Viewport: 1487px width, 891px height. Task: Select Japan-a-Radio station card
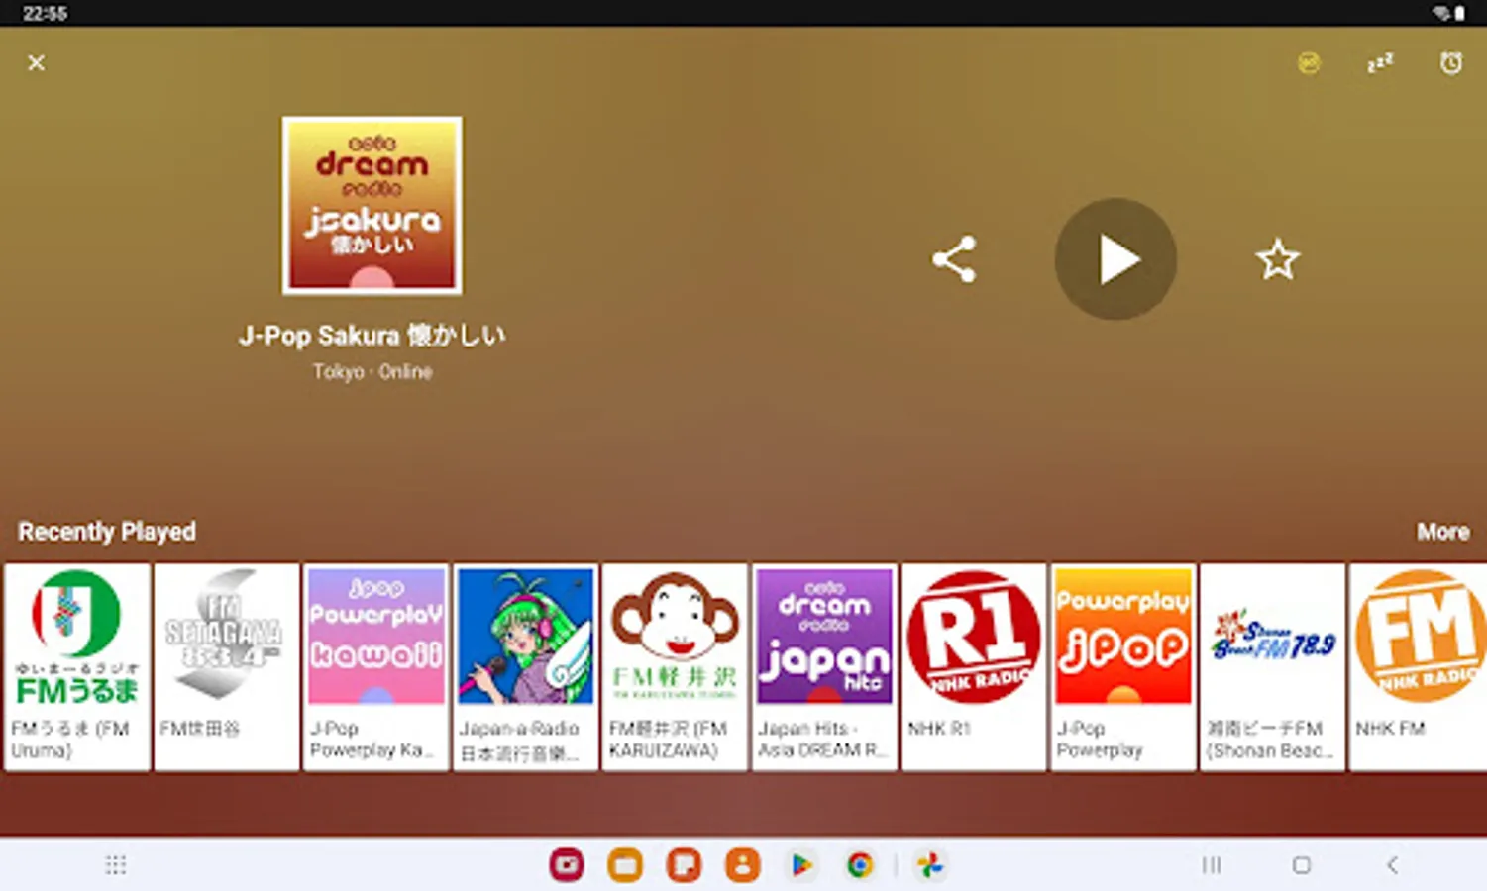click(x=526, y=667)
